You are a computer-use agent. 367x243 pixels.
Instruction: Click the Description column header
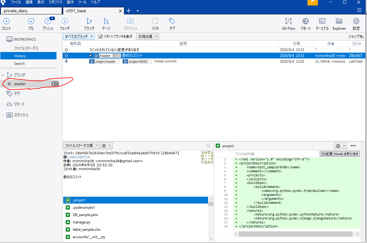[183, 44]
